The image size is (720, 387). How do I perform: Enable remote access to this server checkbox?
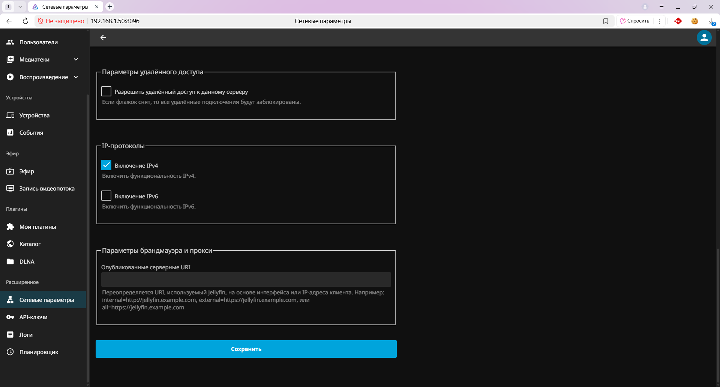click(106, 91)
